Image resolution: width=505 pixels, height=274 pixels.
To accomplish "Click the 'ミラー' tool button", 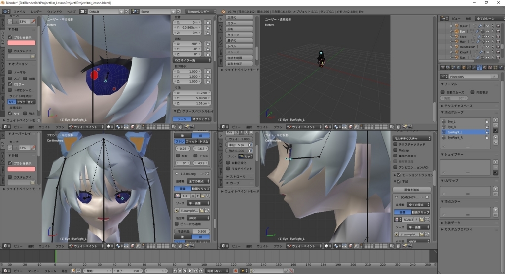I will coord(239,23).
